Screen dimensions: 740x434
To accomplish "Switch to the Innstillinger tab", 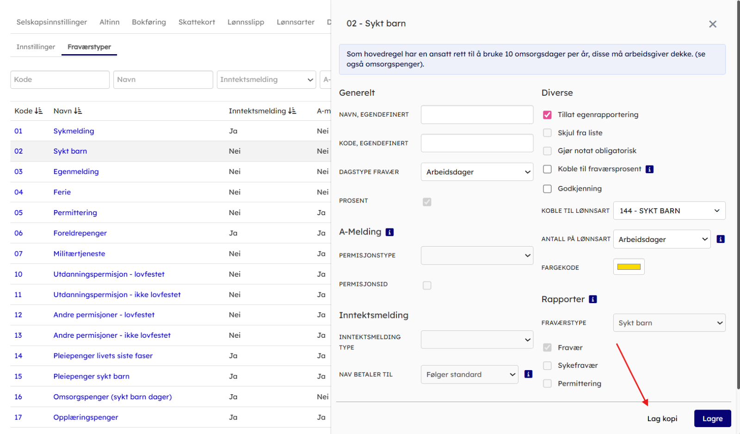I will tap(36, 47).
